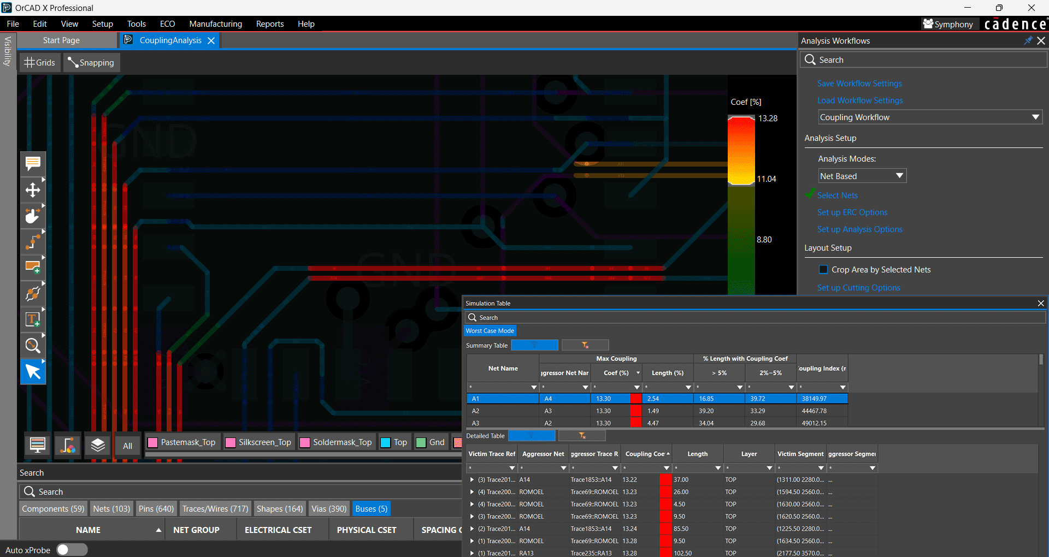Open the Net Based analysis mode dropdown

[862, 176]
